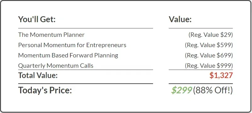Click the Reg. Value $599 text
This screenshot has width=252, height=113.
[x=209, y=45]
